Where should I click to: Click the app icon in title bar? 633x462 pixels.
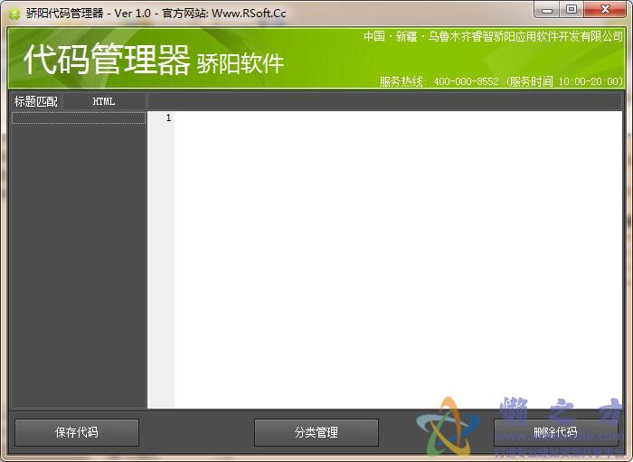pyautogui.click(x=15, y=14)
